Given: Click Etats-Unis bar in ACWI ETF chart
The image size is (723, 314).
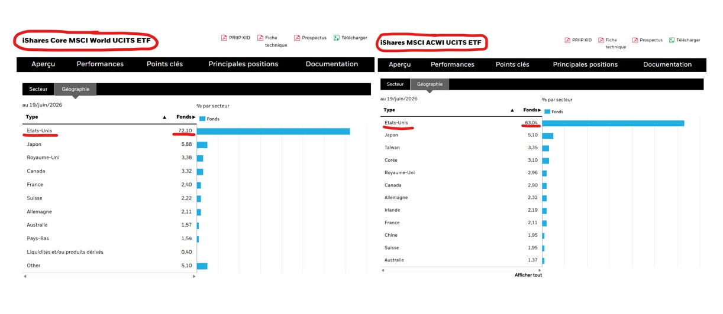Looking at the screenshot, I should click(613, 123).
